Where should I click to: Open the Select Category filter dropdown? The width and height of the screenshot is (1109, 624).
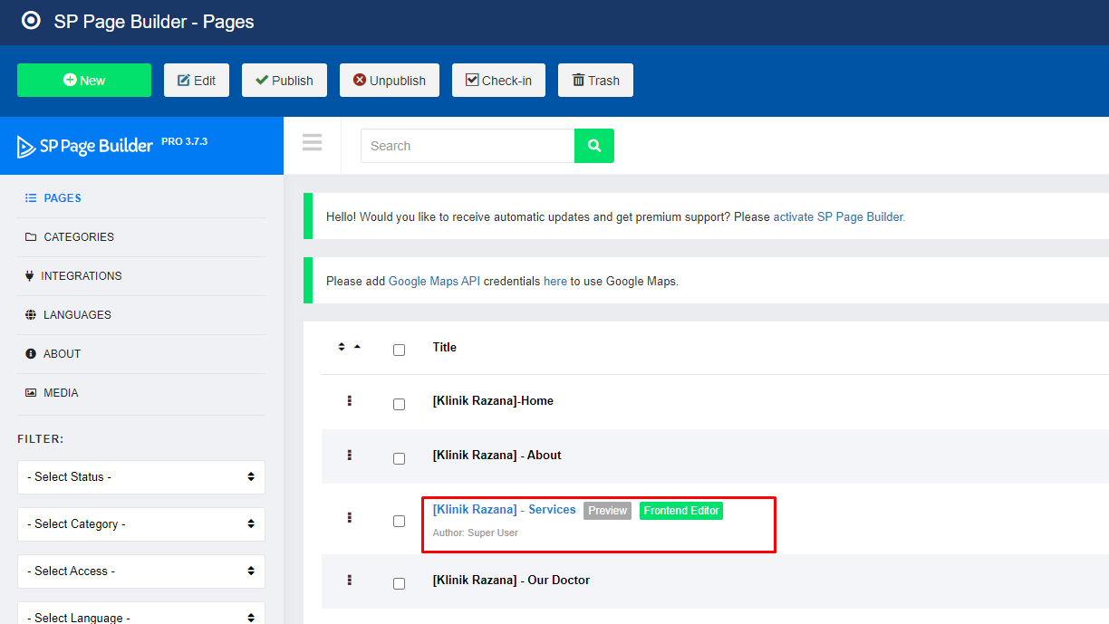tap(141, 524)
